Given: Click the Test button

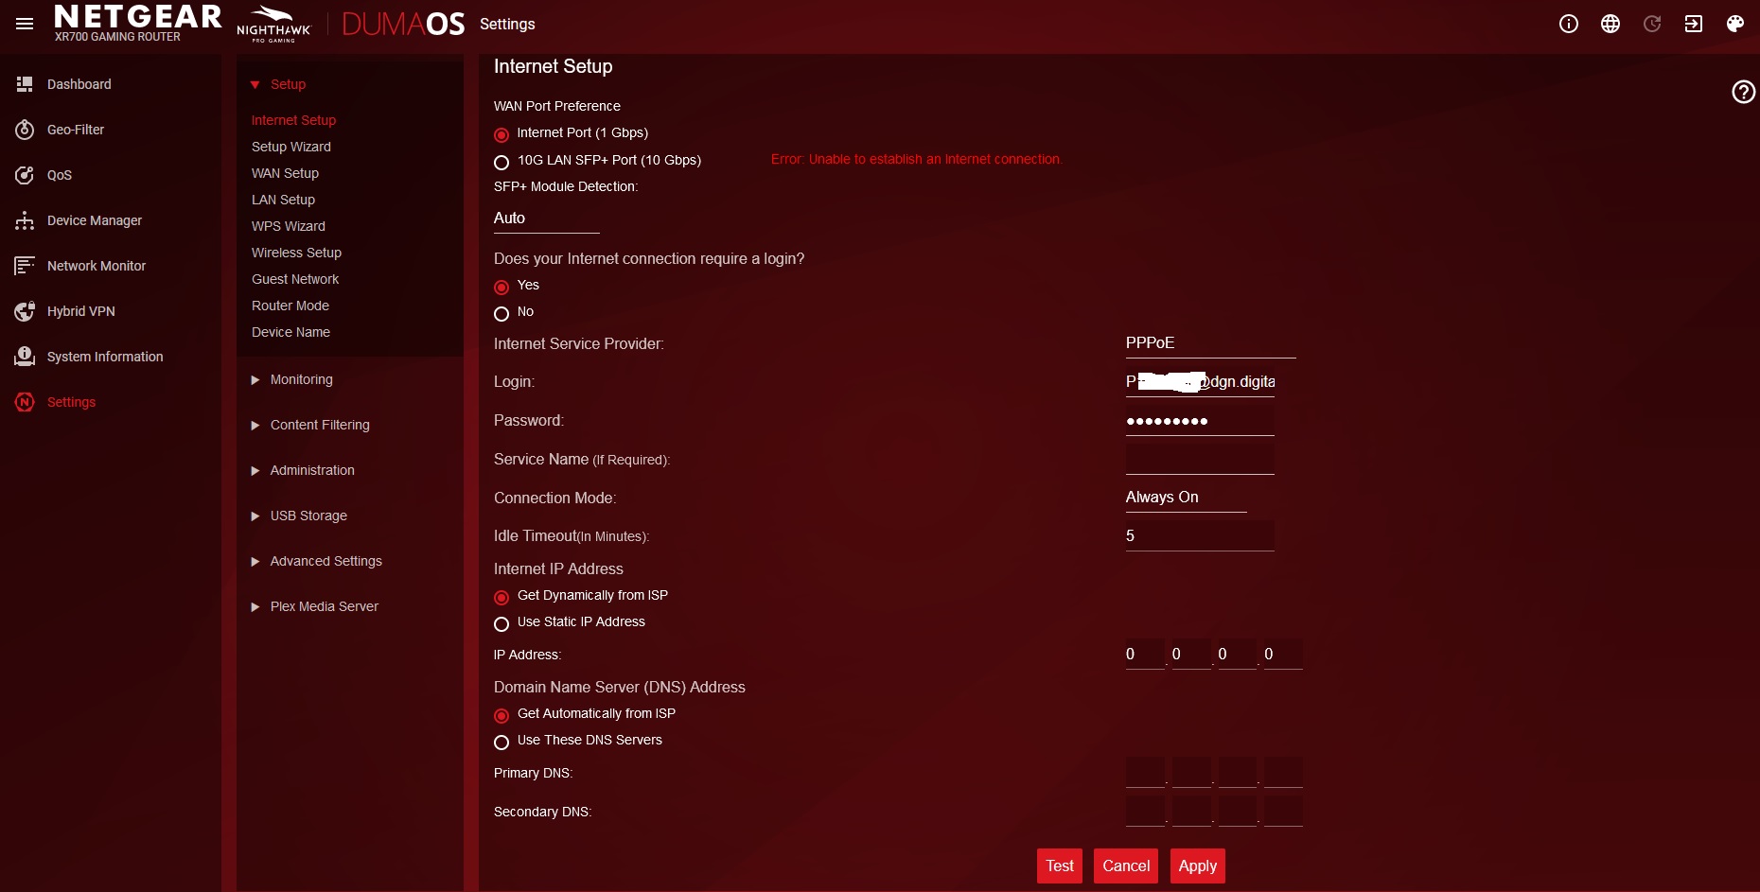Looking at the screenshot, I should point(1060,866).
